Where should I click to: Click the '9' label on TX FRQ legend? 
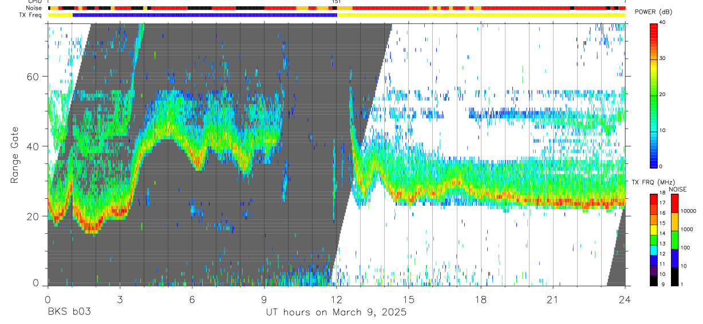pos(662,284)
